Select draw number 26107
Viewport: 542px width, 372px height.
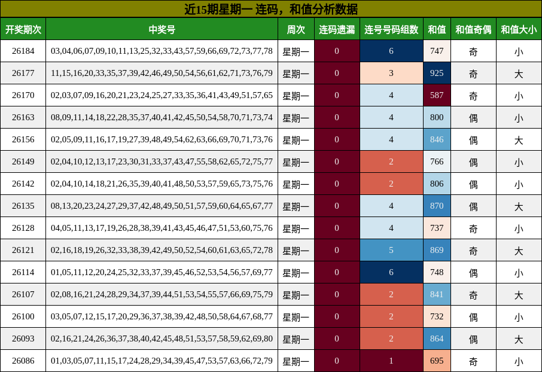[23, 295]
